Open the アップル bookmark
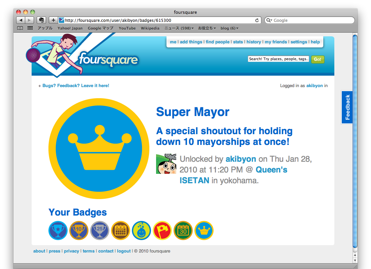This screenshot has height=269, width=371. pos(45,28)
